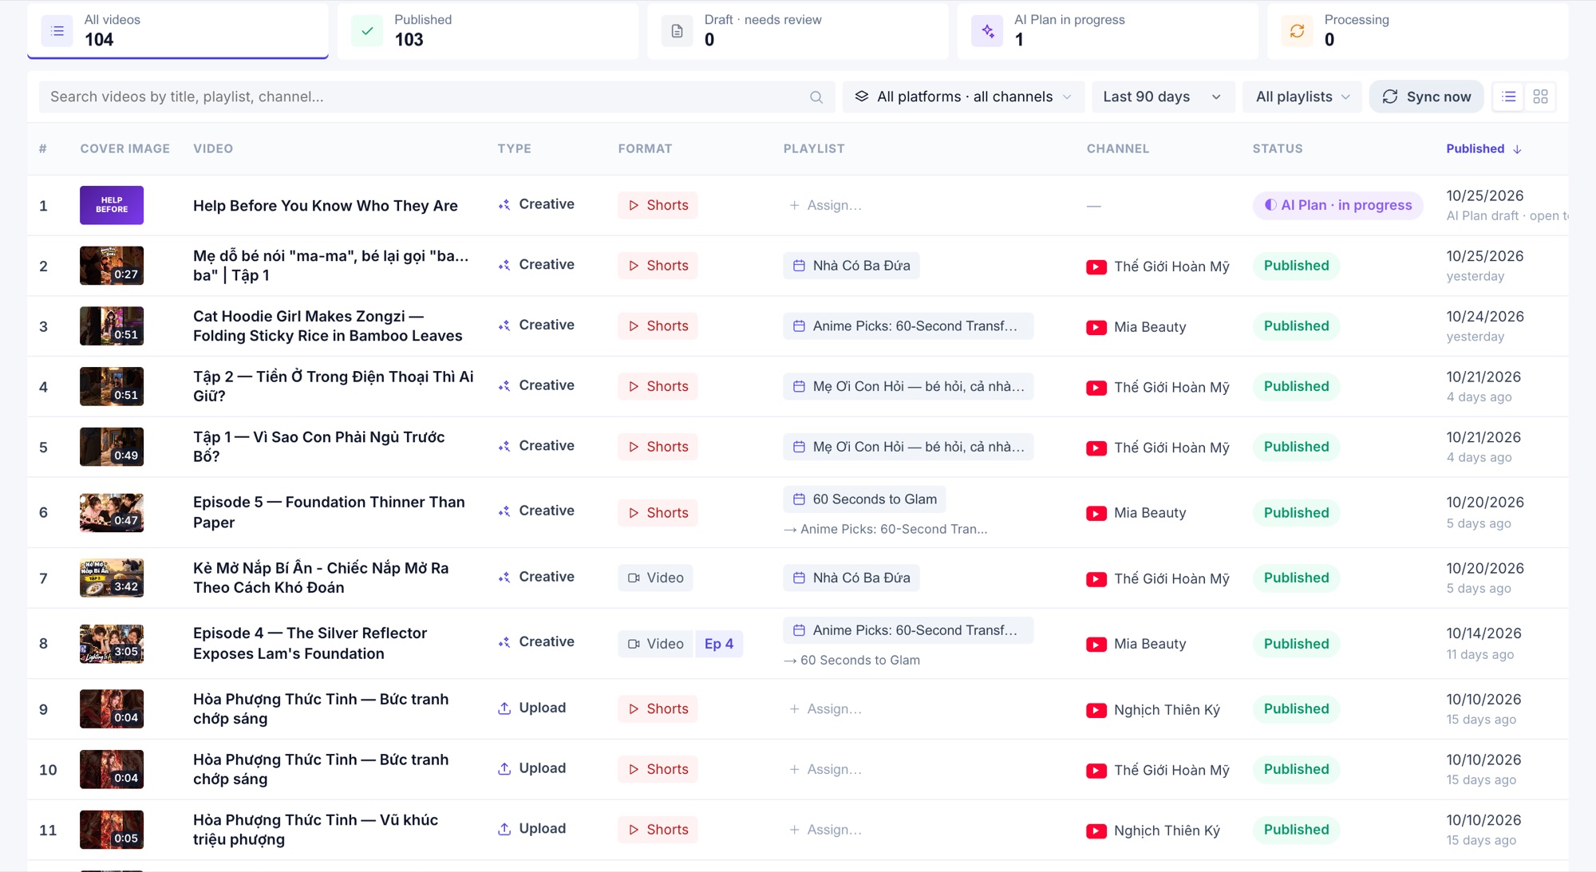Select the All videos tab

178,30
